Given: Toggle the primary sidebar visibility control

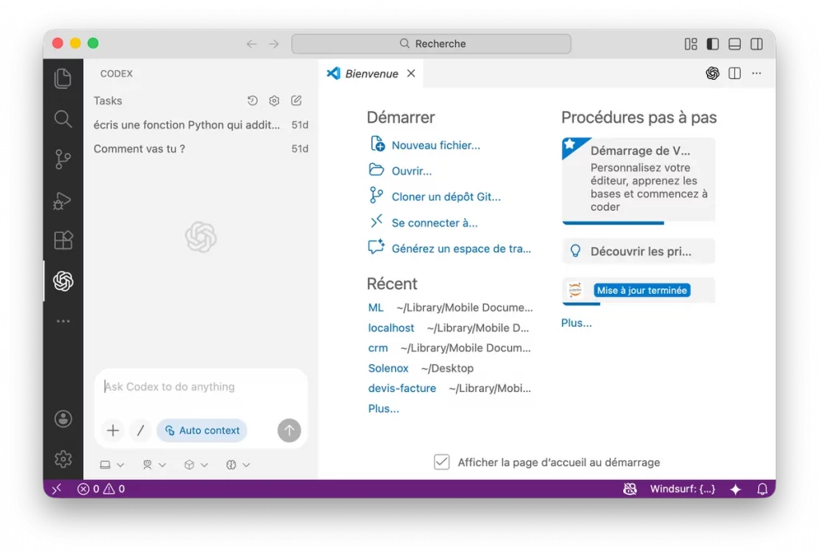Looking at the screenshot, I should 711,44.
